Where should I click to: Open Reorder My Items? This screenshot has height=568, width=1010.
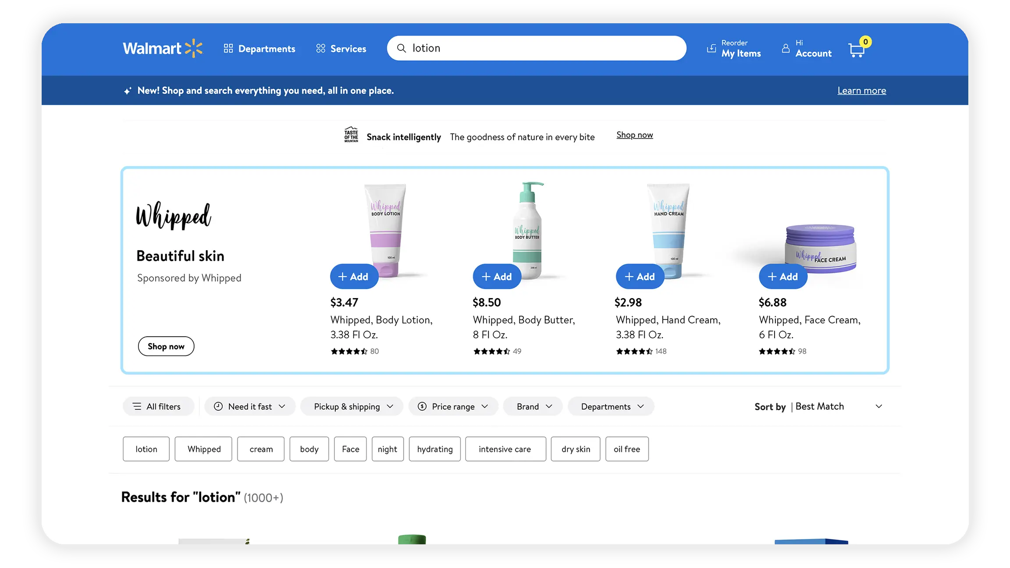(733, 48)
